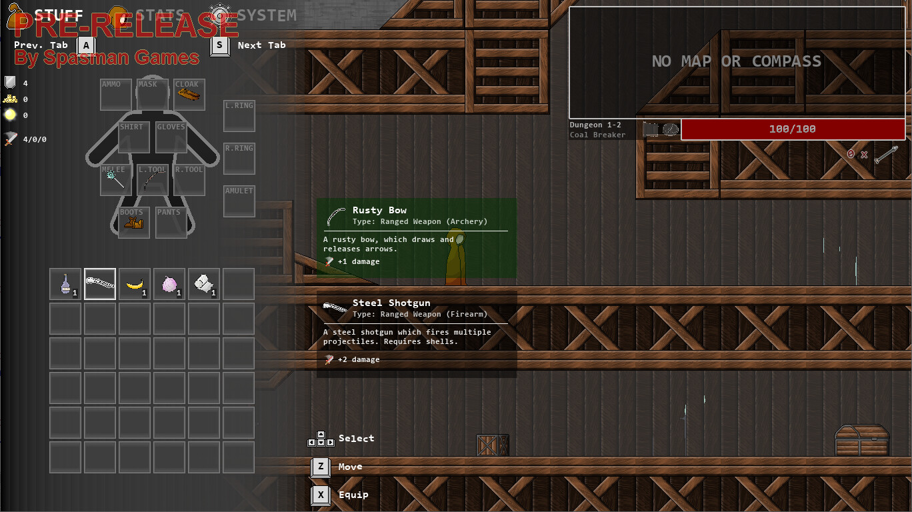
Task: Select the Rusty Bow in the selected slot
Action: pyautogui.click(x=100, y=283)
